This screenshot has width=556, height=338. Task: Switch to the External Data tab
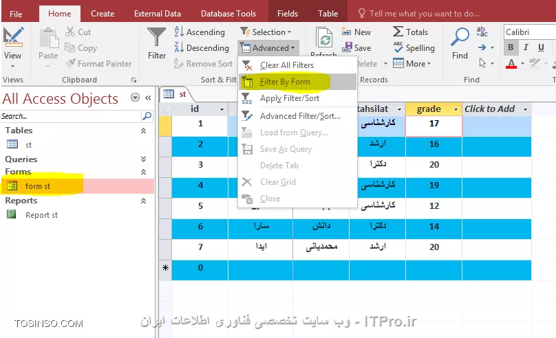[x=158, y=14]
